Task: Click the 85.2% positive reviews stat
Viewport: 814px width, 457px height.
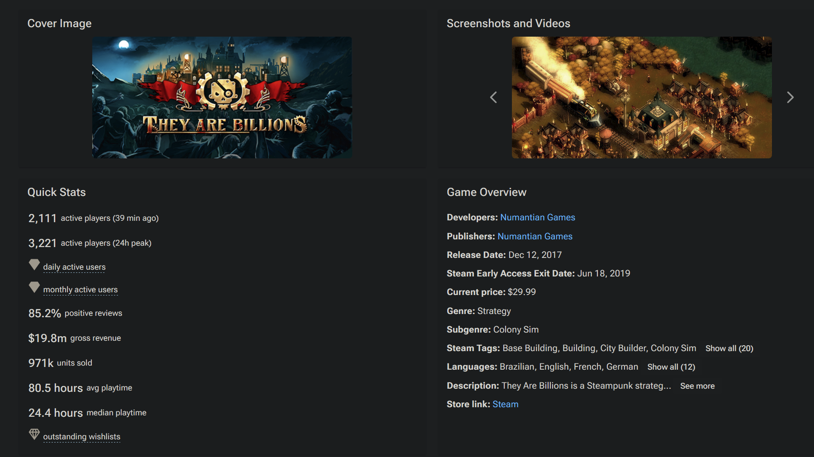Action: pos(76,313)
